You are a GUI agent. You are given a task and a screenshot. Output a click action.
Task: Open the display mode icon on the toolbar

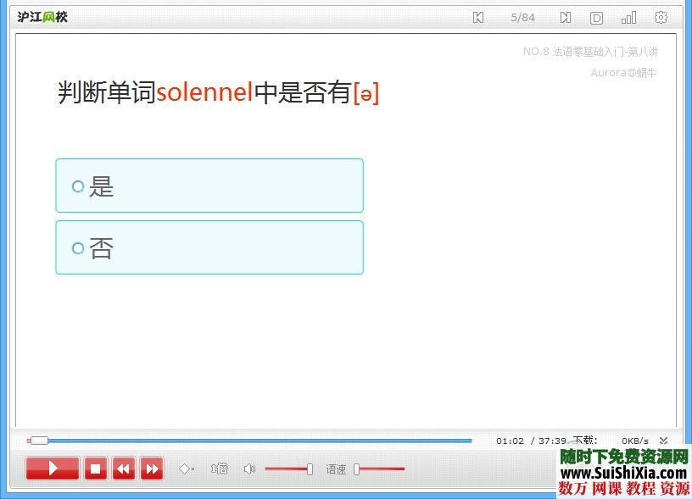[x=596, y=17]
